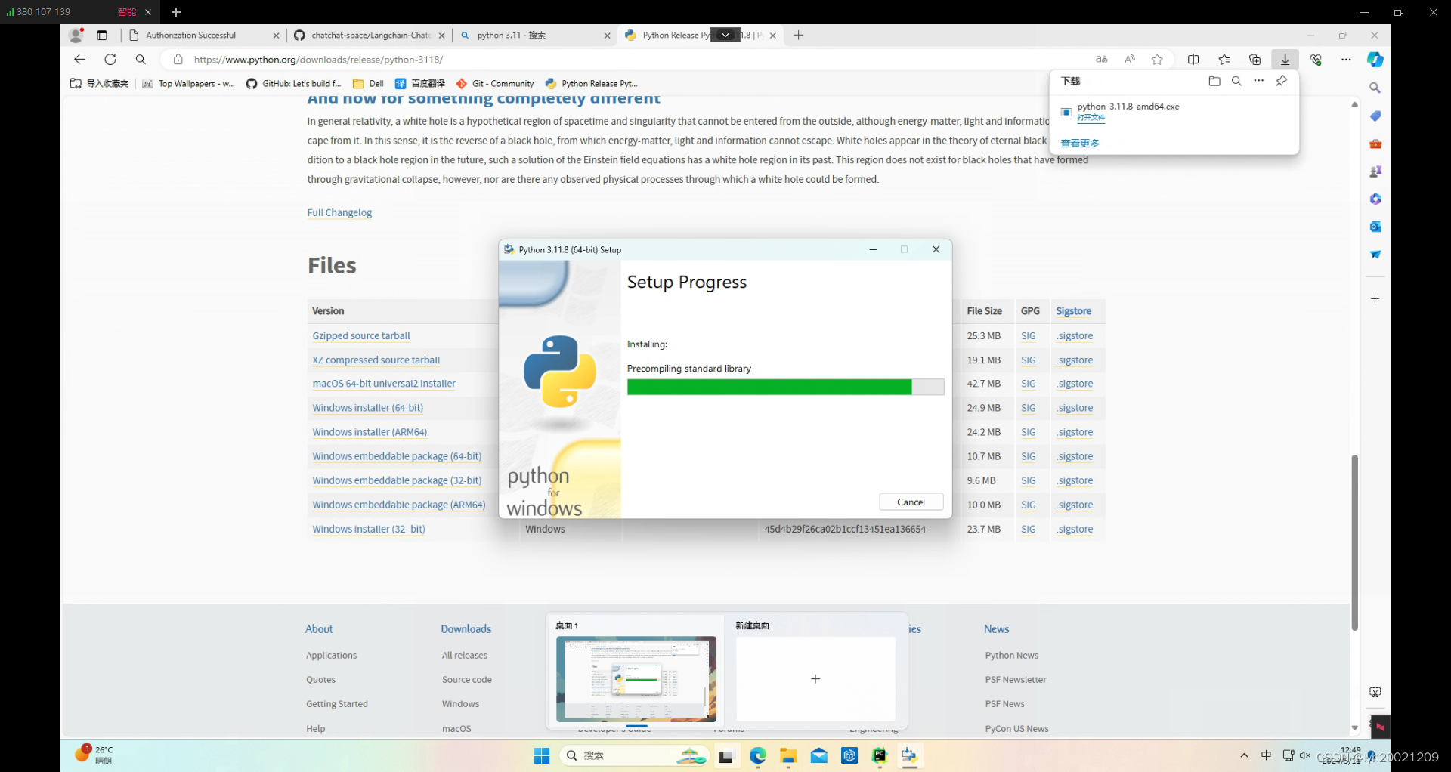Open downloads folder icon in downloads panel

point(1214,81)
